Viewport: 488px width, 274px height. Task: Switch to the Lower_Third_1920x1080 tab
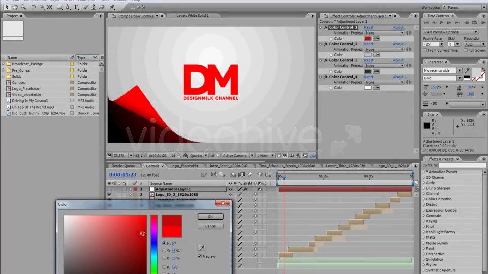(x=346, y=166)
